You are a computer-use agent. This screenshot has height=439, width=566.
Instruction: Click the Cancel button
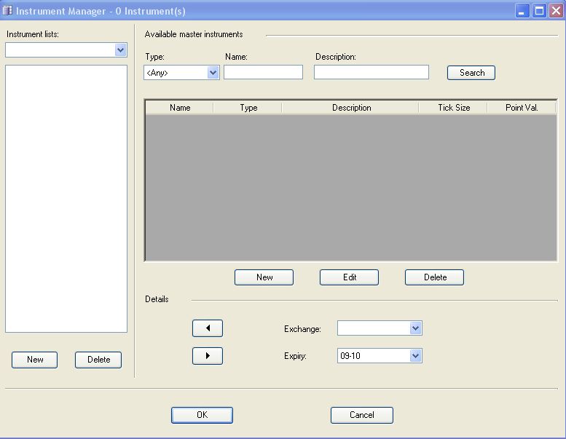point(361,415)
